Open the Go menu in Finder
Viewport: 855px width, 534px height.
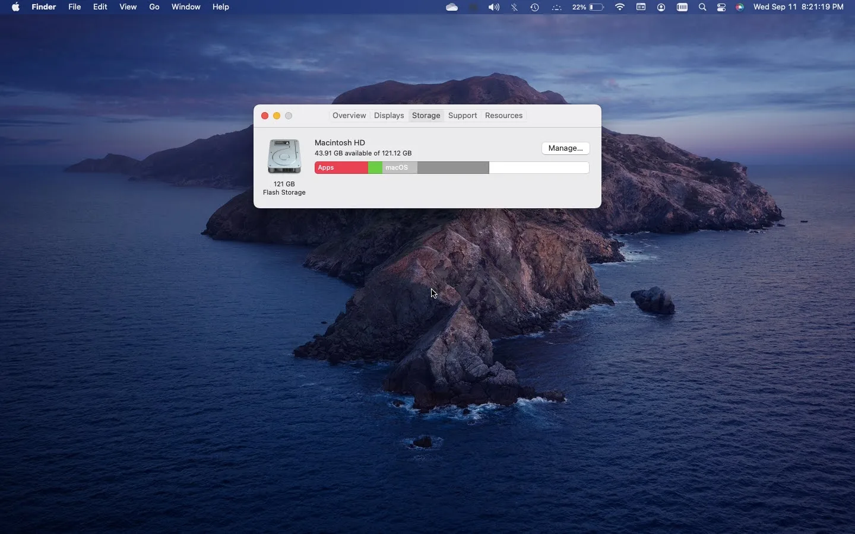click(x=154, y=7)
